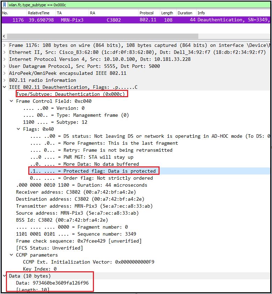Sort by the Info column header
The width and height of the screenshot is (272, 294).
[x=233, y=13]
